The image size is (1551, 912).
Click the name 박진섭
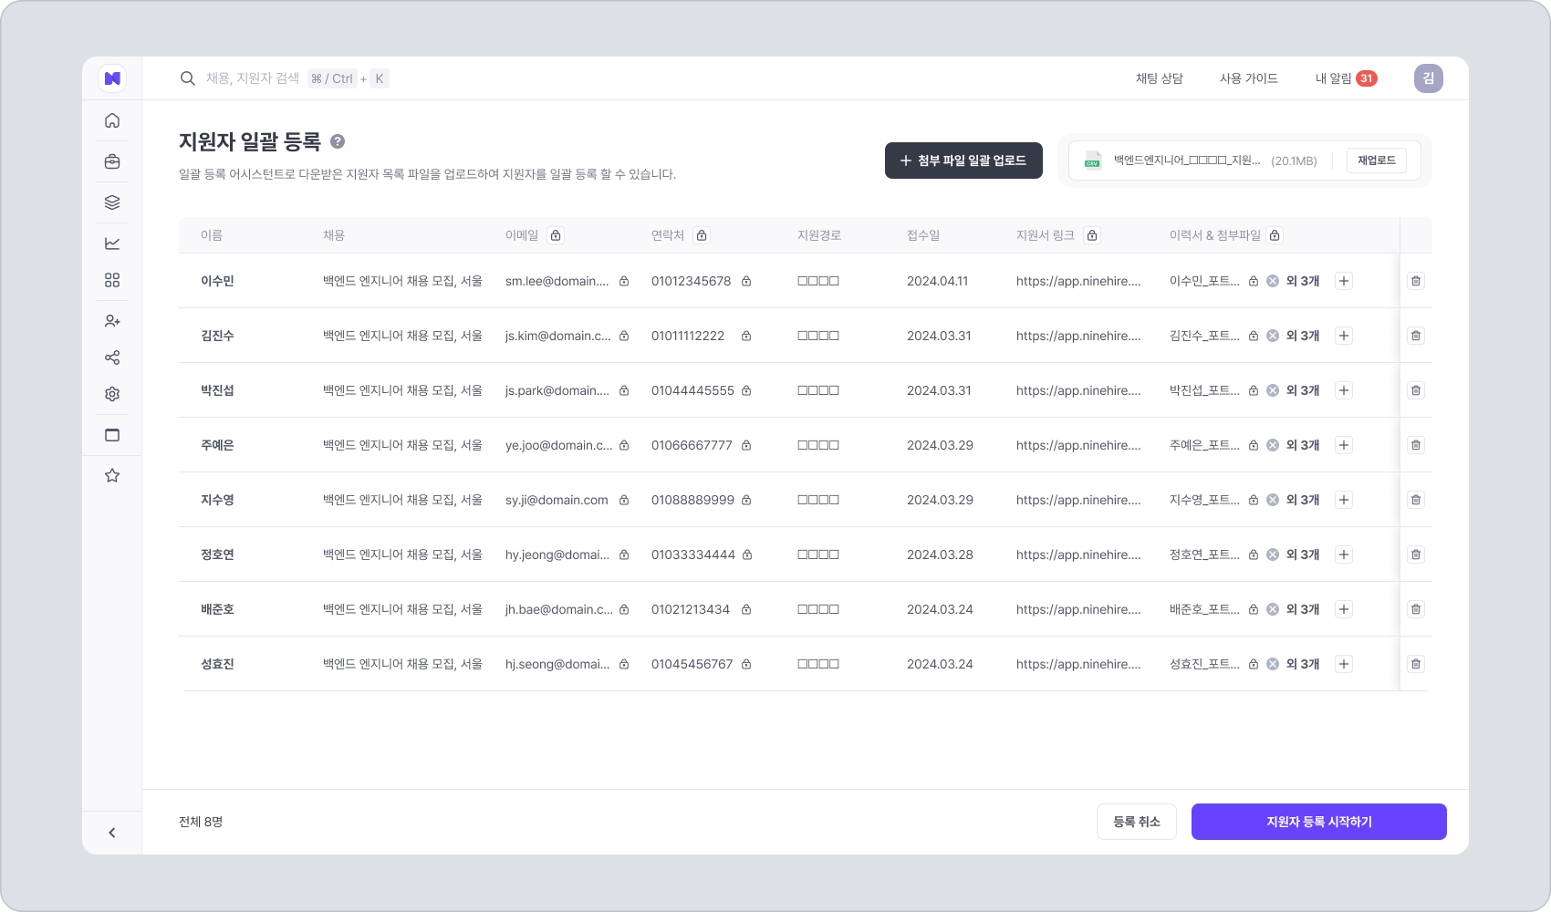tap(217, 390)
